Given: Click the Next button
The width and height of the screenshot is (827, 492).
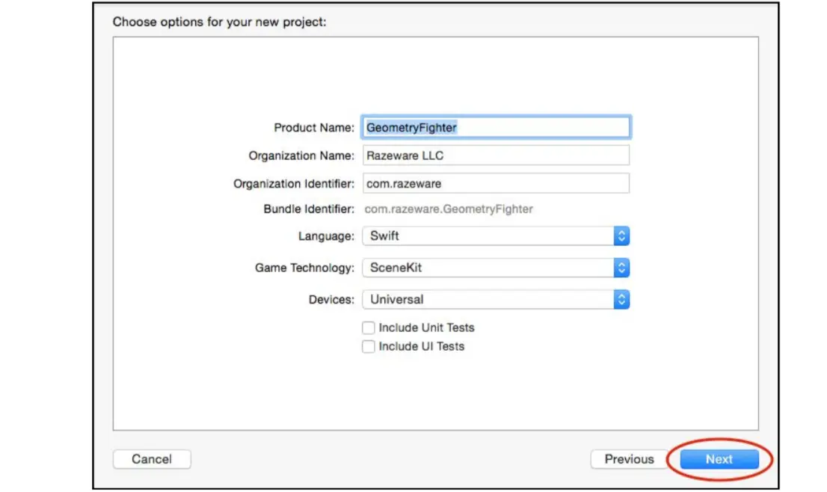Looking at the screenshot, I should (x=719, y=459).
